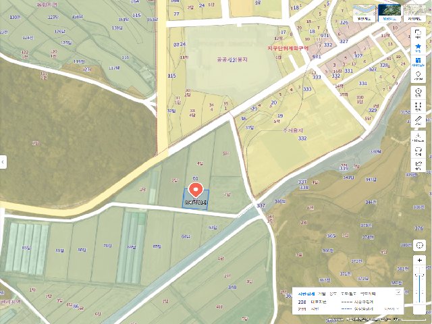Open the fourth legend tab
This screenshot has height=324, width=432.
tap(348, 294)
